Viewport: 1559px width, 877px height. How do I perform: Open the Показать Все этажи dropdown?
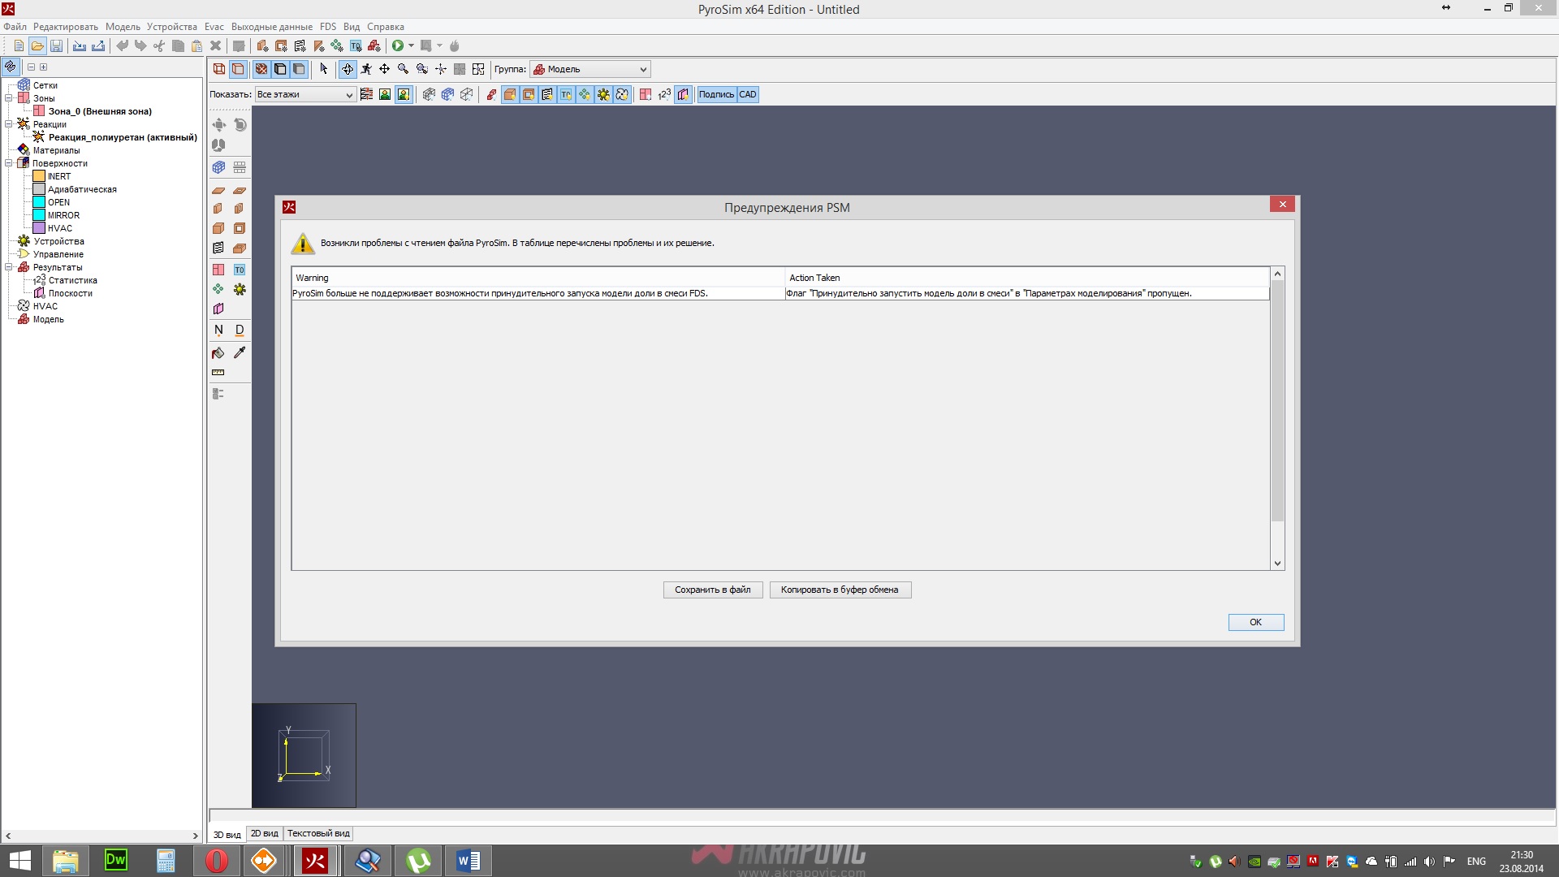(x=305, y=94)
